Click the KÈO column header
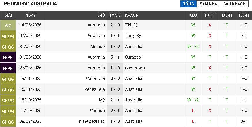252x127 pixels. coord(193,15)
